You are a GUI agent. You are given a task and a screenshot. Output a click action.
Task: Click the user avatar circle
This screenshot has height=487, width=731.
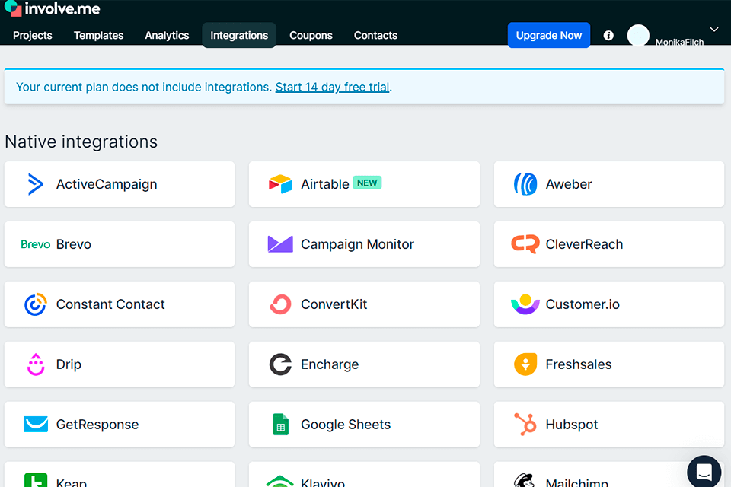pyautogui.click(x=638, y=36)
